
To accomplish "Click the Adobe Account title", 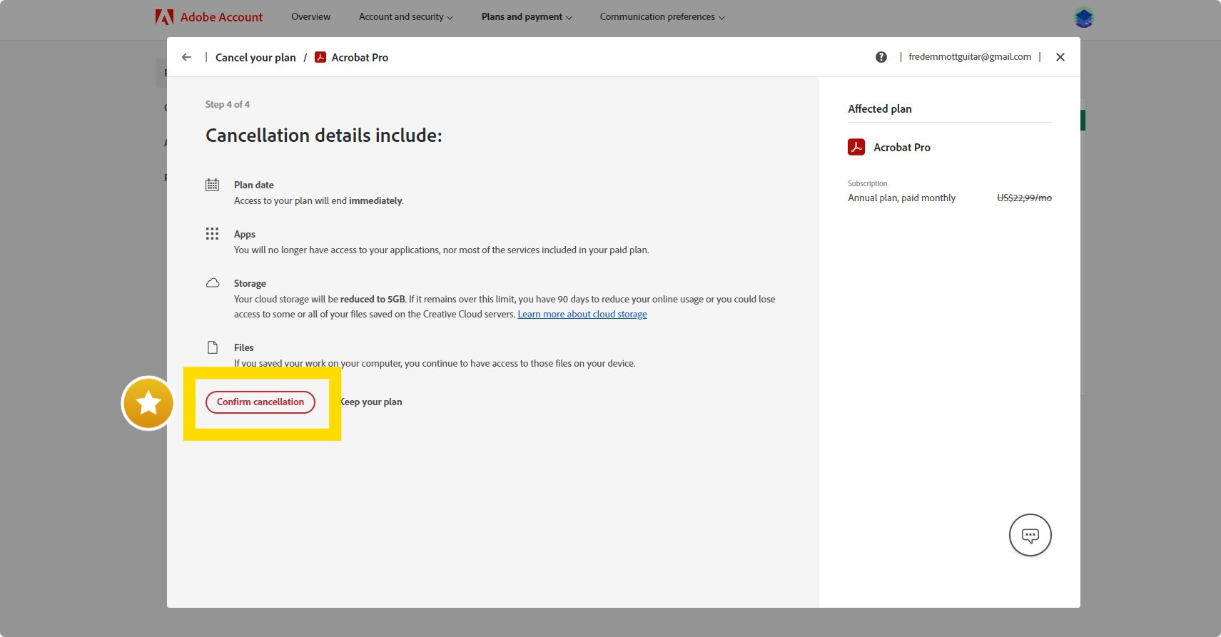I will (221, 17).
